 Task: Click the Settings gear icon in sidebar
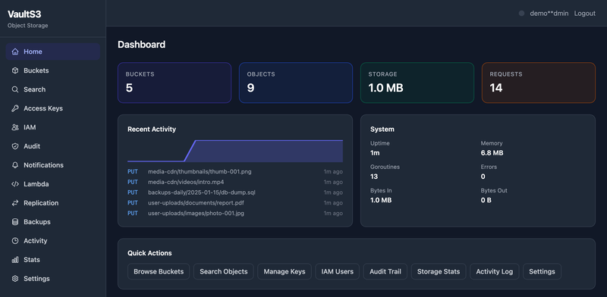point(15,279)
